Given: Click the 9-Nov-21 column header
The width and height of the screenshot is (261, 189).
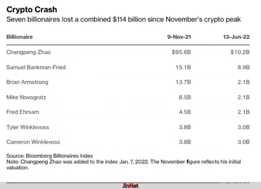Looking at the screenshot, I should pos(179,37).
